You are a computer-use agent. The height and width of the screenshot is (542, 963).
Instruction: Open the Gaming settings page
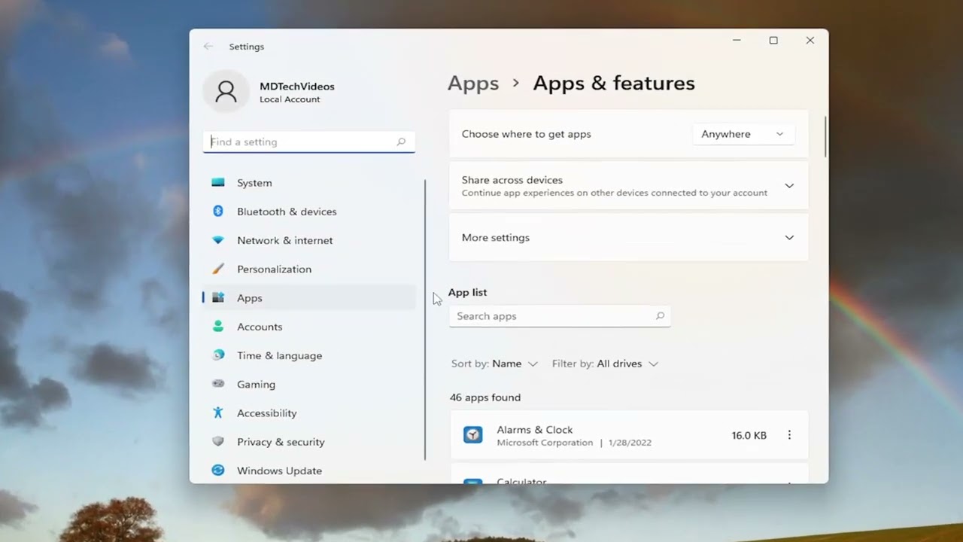308,384
